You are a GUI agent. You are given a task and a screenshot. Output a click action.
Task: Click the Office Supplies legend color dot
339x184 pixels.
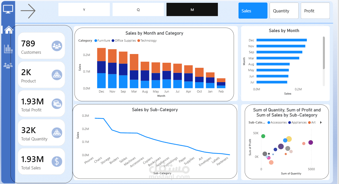pos(113,41)
